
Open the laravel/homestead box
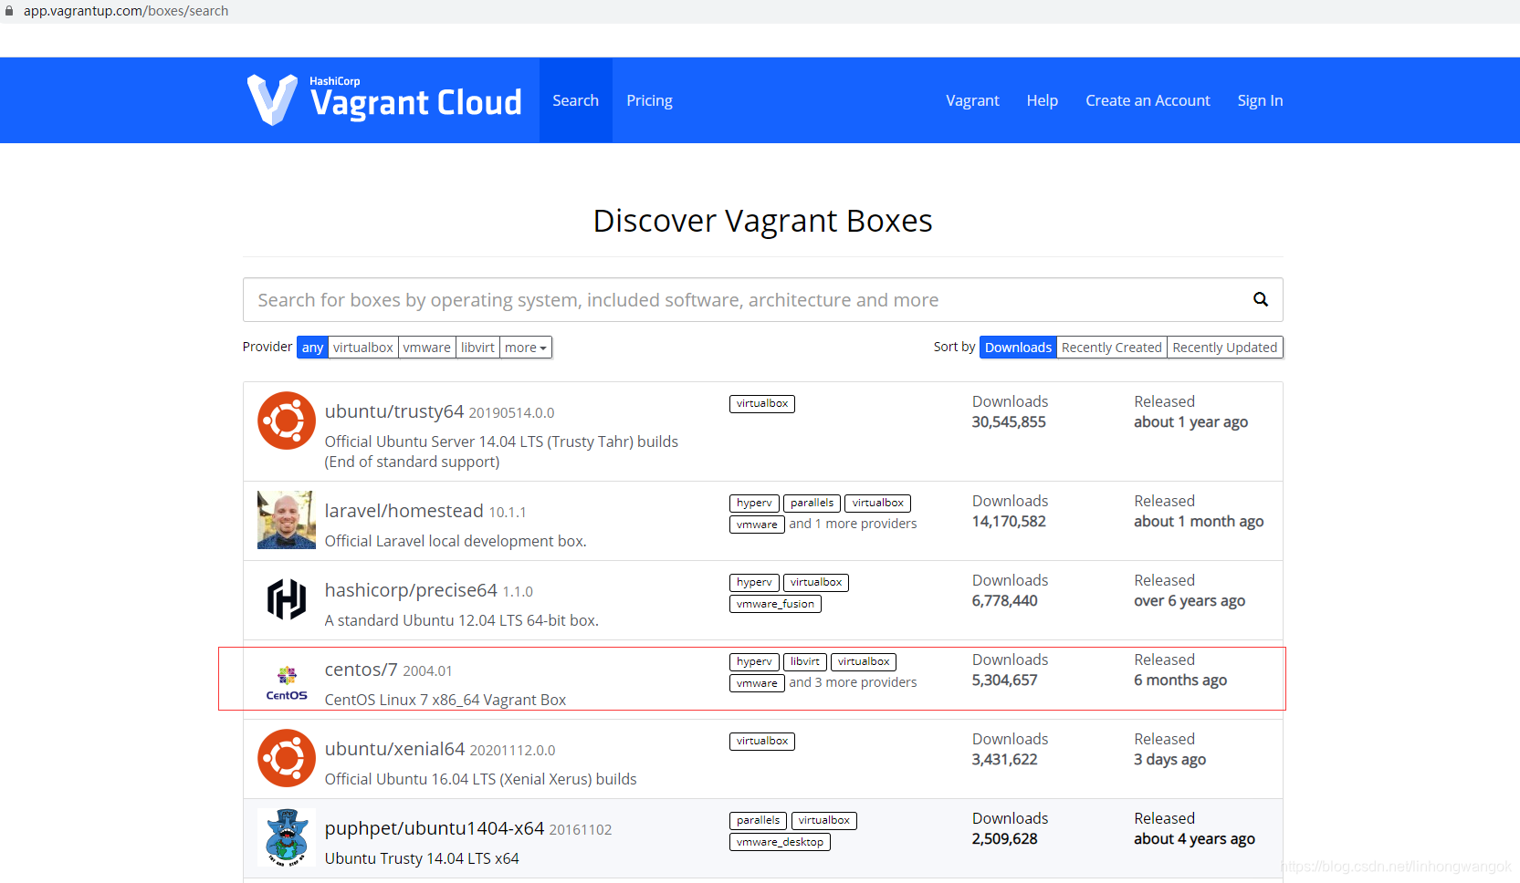pyautogui.click(x=404, y=511)
